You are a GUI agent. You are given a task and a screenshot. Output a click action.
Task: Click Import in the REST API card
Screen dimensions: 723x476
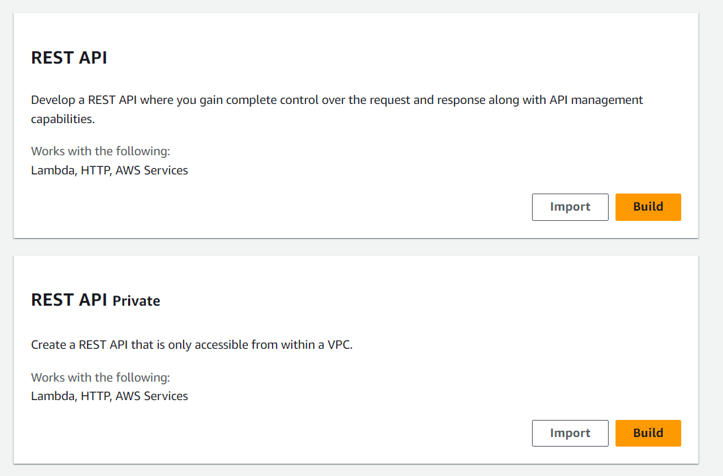[x=570, y=207]
